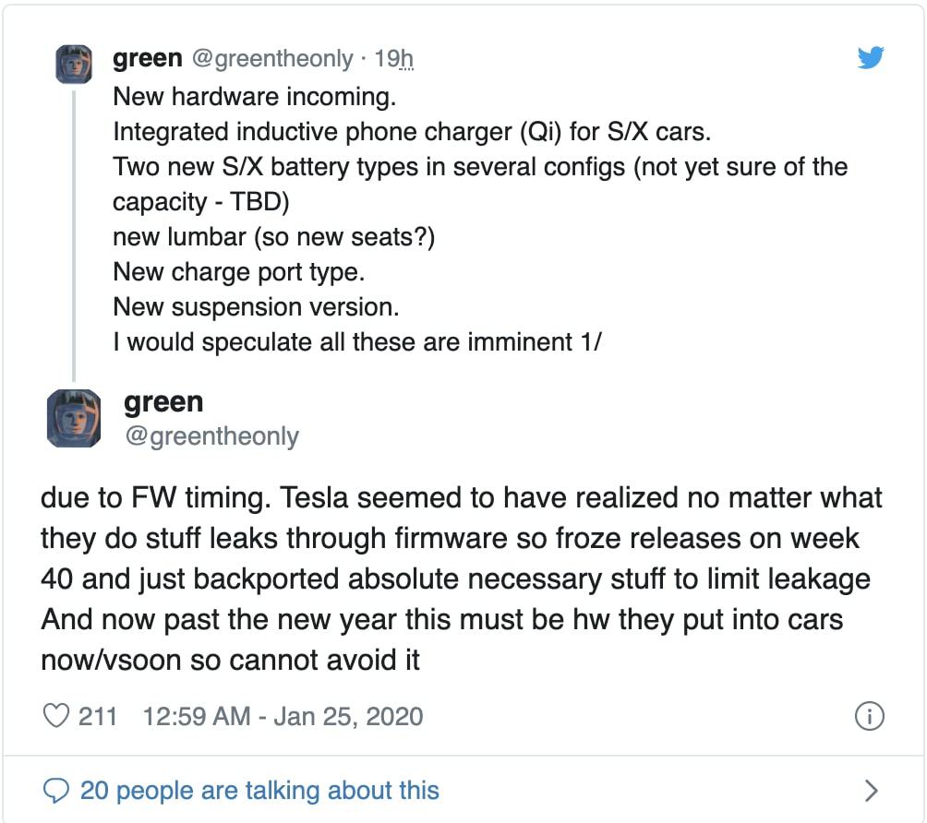Click the vertical thread connector line
The width and height of the screenshot is (927, 823).
[x=74, y=231]
